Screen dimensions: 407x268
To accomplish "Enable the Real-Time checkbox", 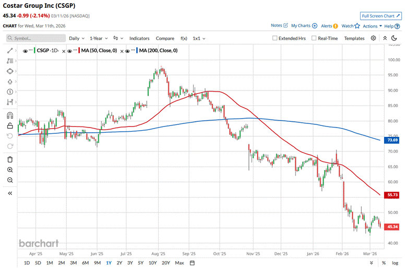I will coord(314,39).
